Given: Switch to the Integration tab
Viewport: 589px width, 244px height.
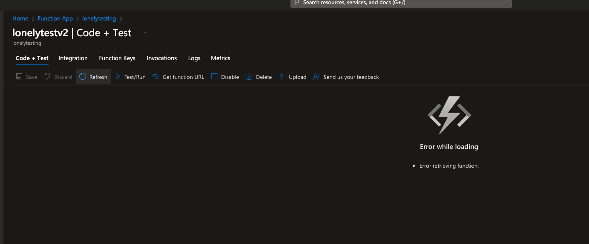Looking at the screenshot, I should (x=73, y=58).
